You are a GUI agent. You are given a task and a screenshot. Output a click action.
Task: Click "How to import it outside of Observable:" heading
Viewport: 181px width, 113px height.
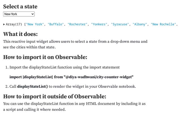coord(55,97)
